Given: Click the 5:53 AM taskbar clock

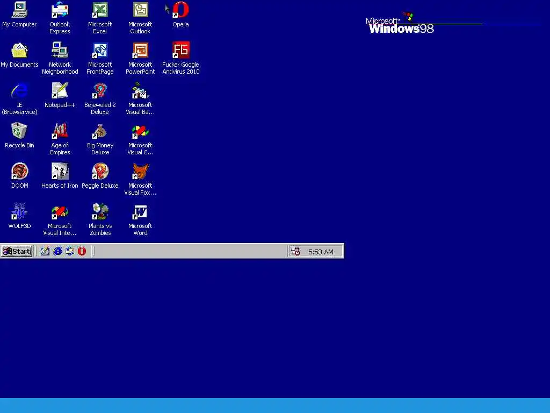Looking at the screenshot, I should pos(321,252).
